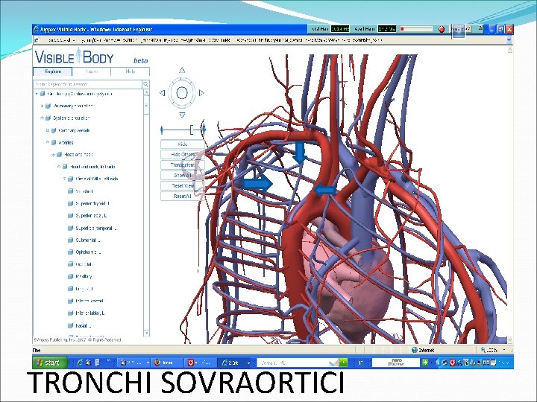
Task: Collapse the Circle of Willis, left side node
Action: [64, 179]
